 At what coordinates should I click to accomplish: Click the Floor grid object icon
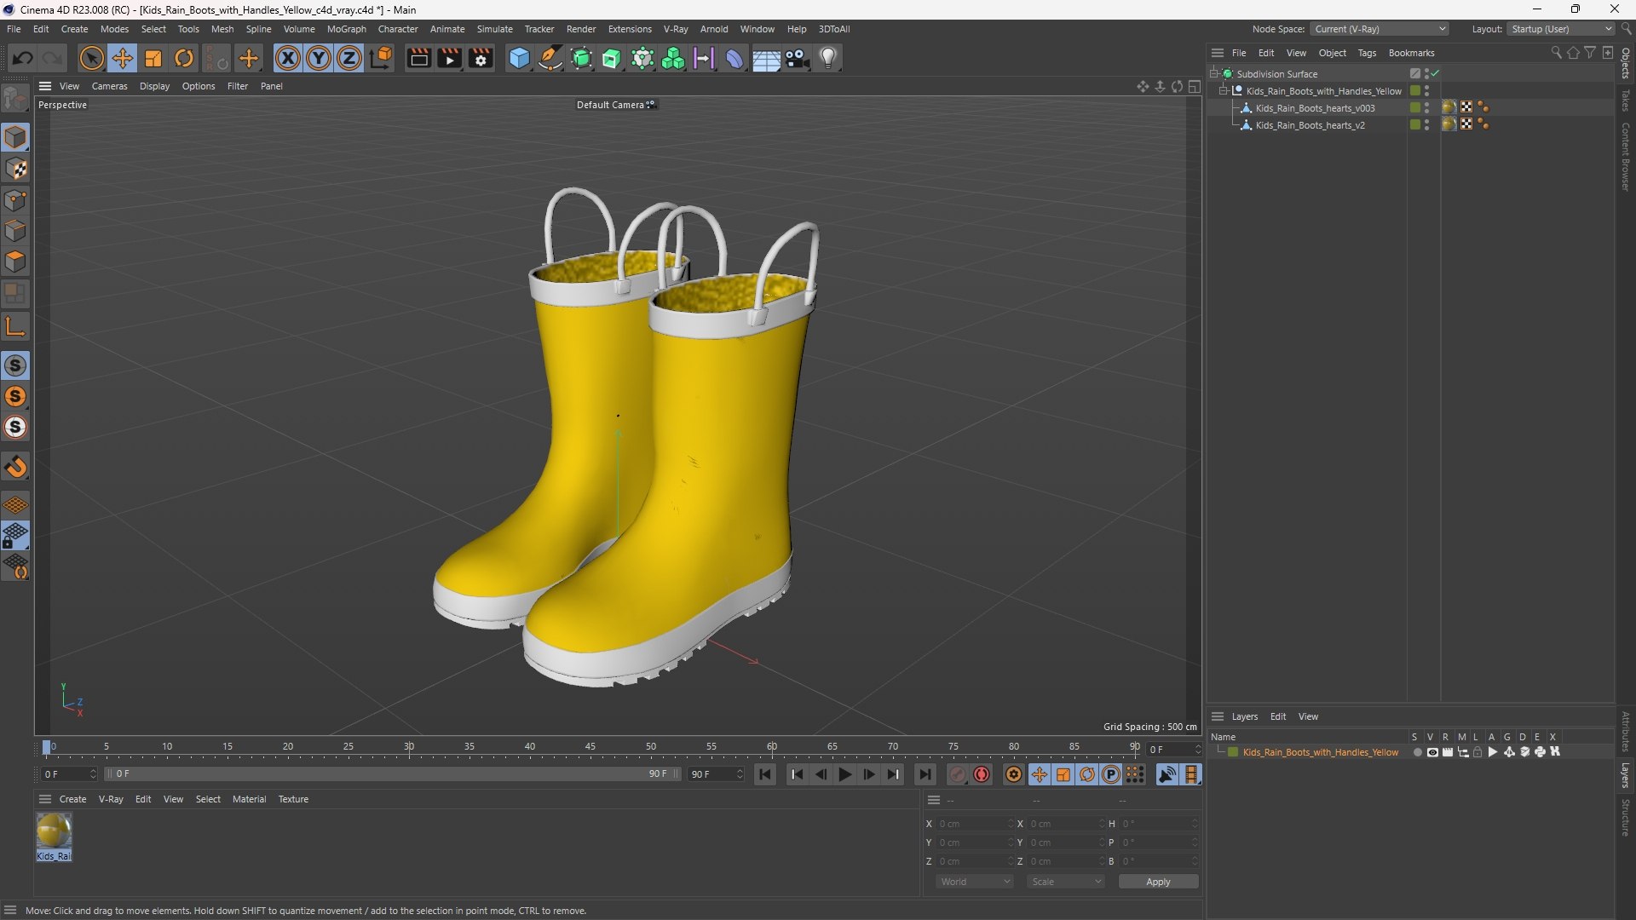pyautogui.click(x=766, y=58)
